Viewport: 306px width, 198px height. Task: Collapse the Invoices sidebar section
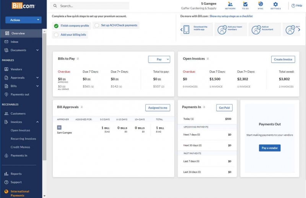click(37, 122)
